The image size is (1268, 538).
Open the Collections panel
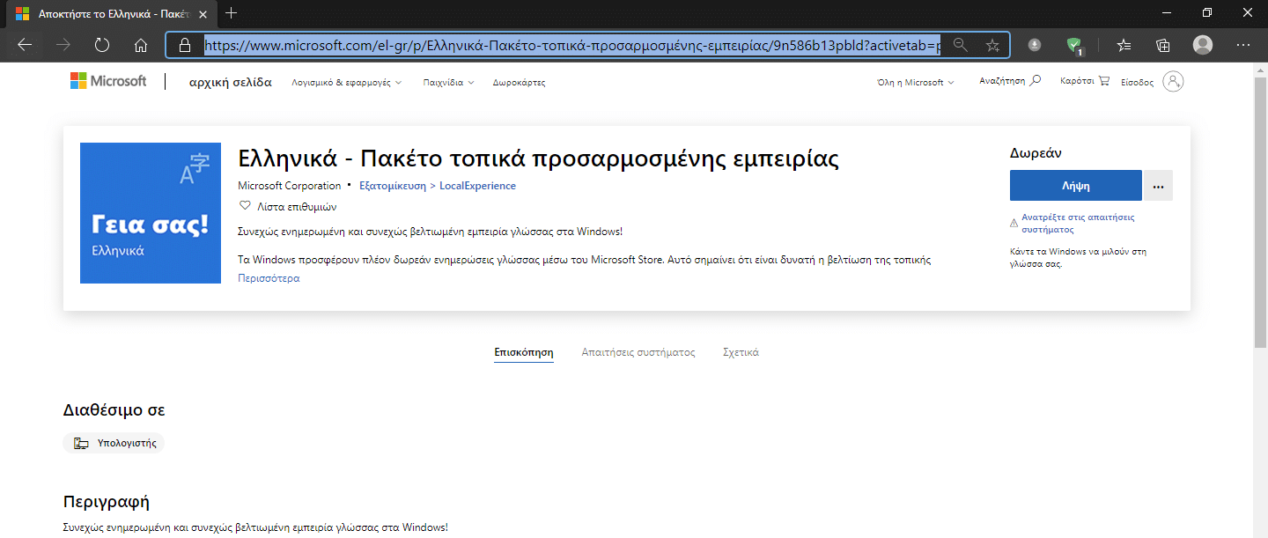pos(1163,45)
